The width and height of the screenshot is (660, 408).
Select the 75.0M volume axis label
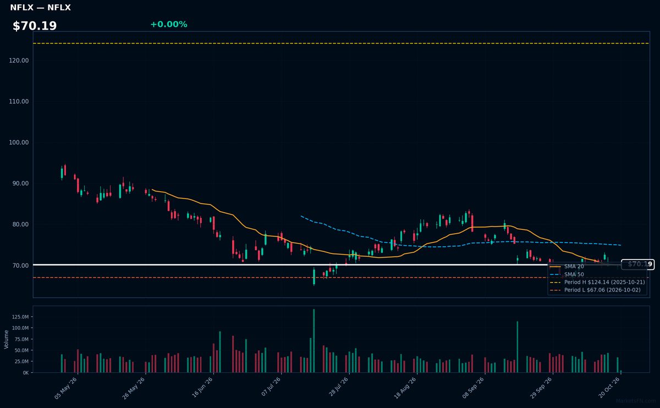click(x=21, y=339)
